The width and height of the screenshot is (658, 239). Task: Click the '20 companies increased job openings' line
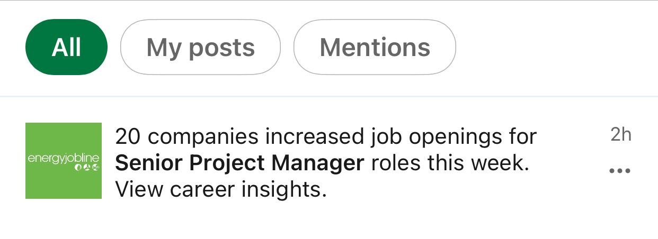tap(326, 137)
